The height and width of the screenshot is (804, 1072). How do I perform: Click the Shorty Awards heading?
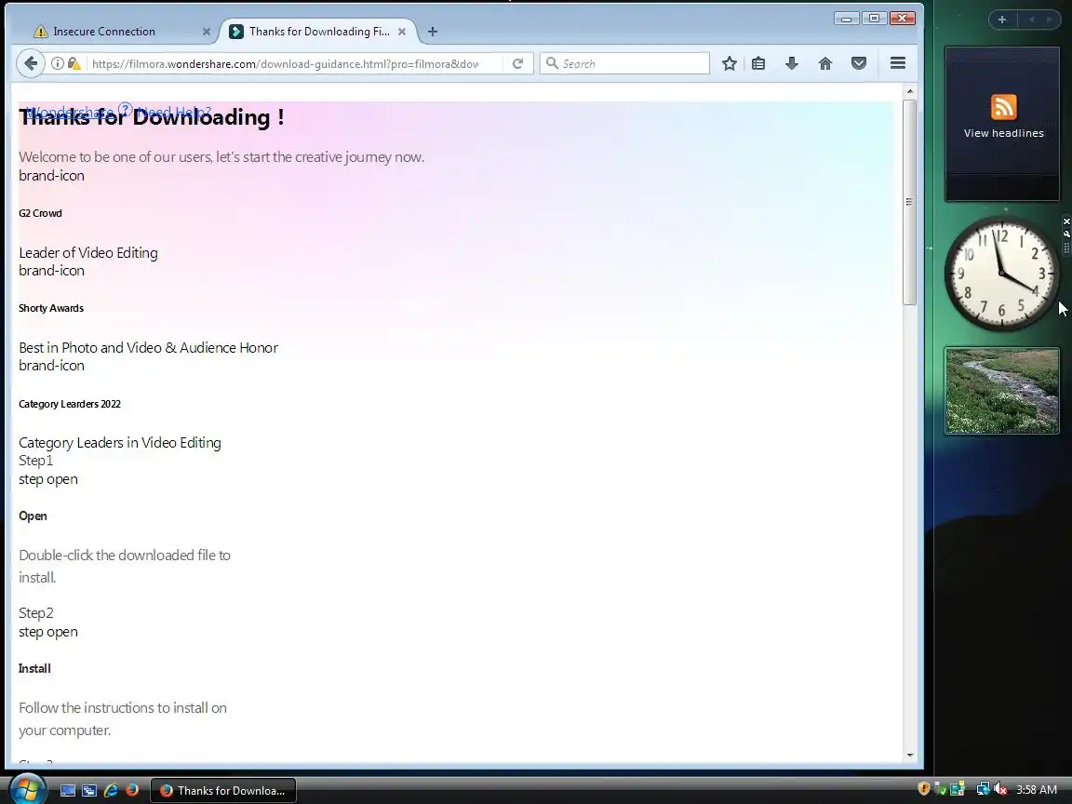[x=51, y=308]
